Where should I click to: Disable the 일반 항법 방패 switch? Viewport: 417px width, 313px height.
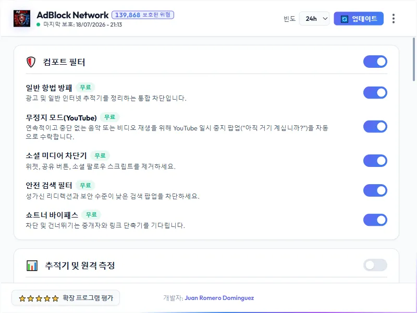point(375,93)
